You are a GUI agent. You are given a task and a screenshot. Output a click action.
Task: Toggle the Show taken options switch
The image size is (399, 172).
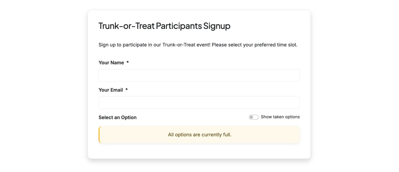coord(254,117)
